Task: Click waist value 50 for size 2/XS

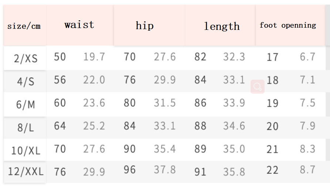Action: pos(60,57)
